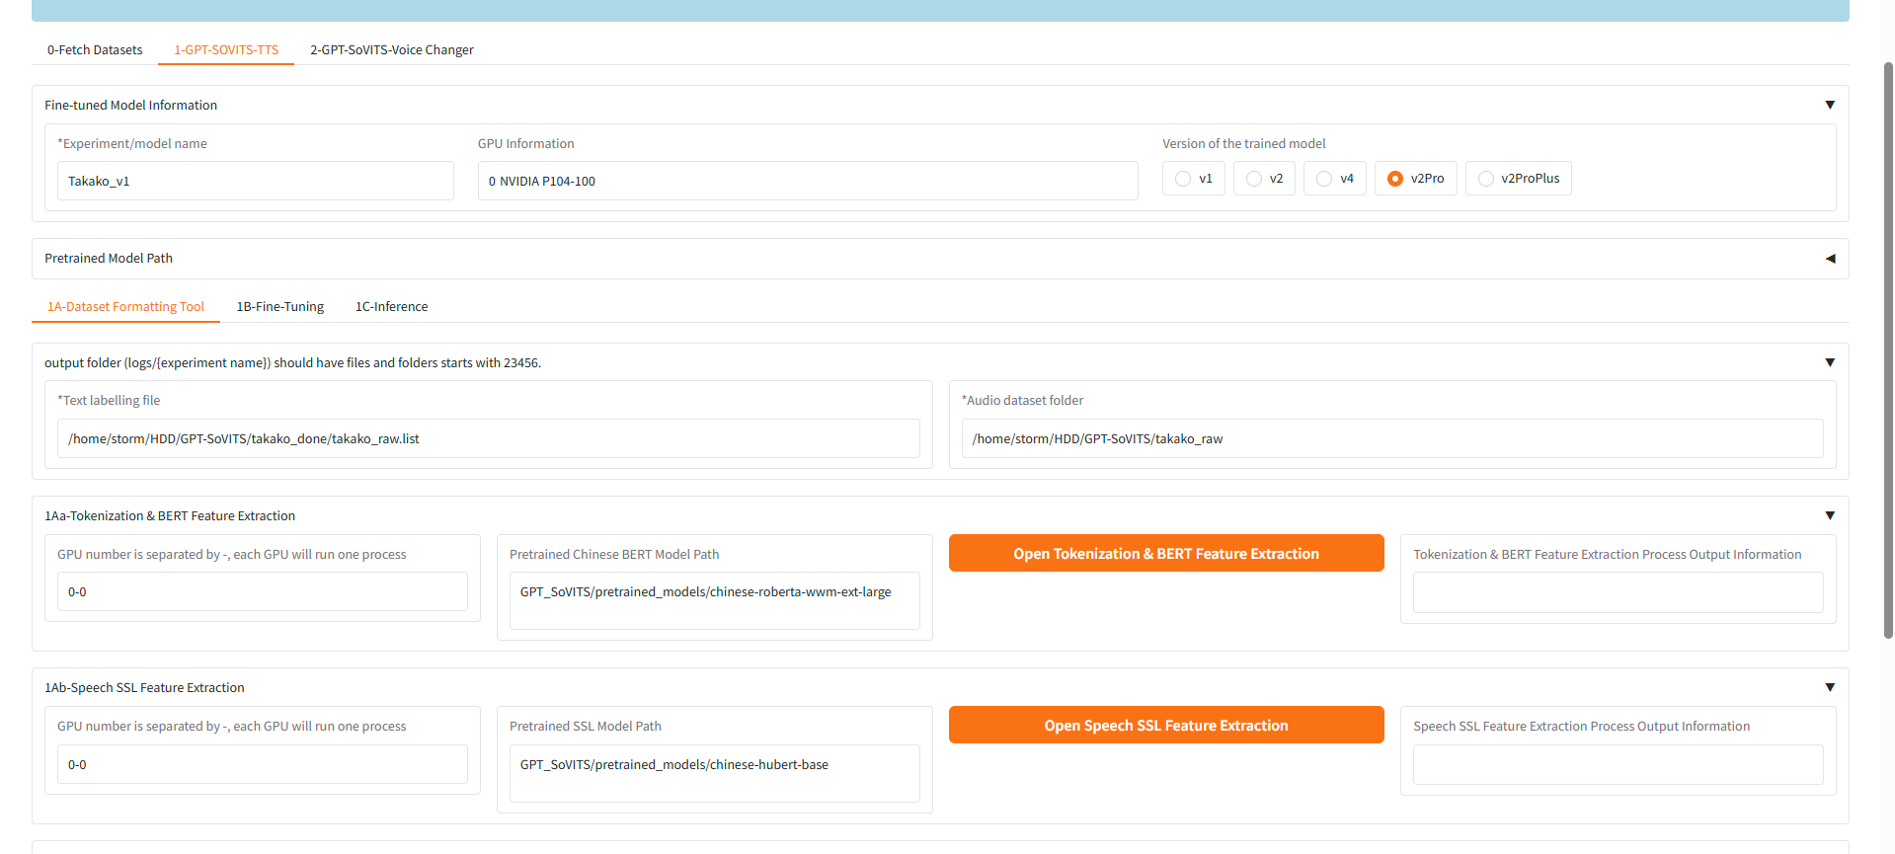The height and width of the screenshot is (854, 1895).
Task: Click the Speech SSL output information box
Action: click(x=1619, y=765)
